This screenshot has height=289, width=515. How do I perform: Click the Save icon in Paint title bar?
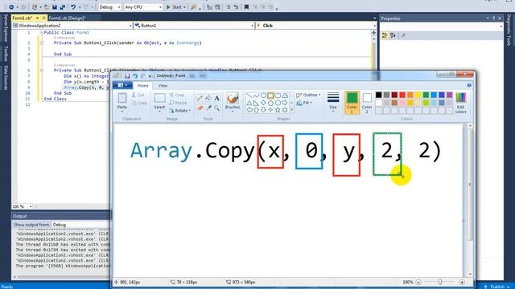coord(127,75)
